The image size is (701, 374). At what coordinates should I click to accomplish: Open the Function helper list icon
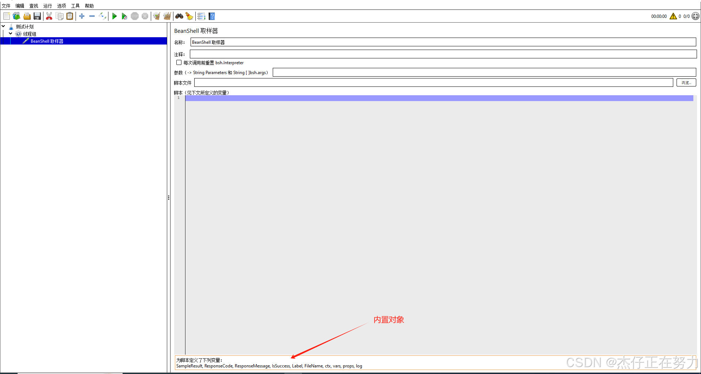201,16
